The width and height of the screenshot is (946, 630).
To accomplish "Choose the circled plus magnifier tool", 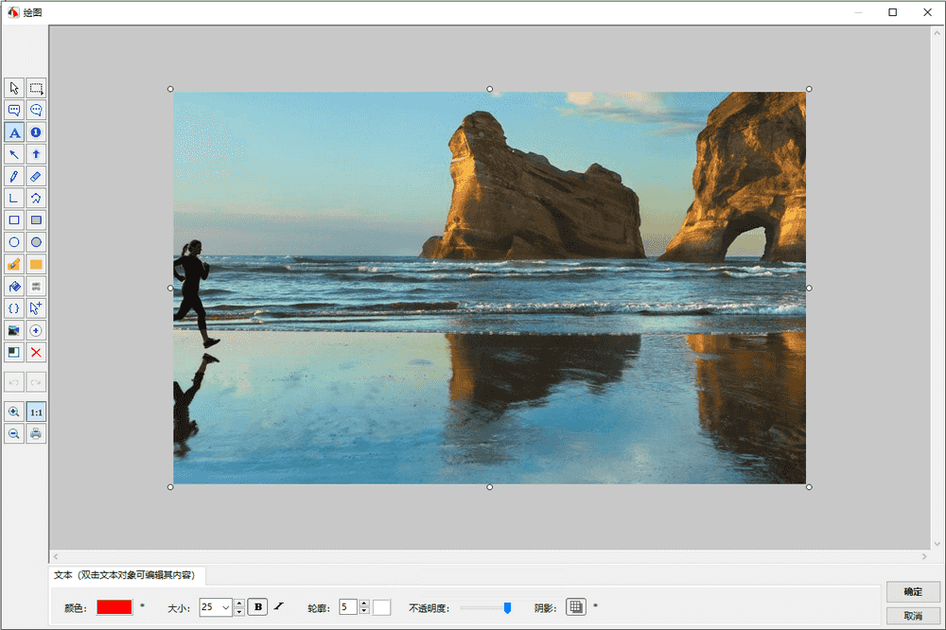I will [36, 330].
